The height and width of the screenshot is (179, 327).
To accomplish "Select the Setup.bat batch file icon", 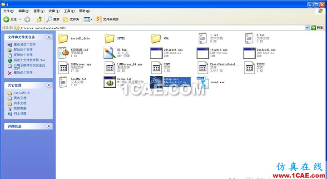I will click(x=110, y=82).
